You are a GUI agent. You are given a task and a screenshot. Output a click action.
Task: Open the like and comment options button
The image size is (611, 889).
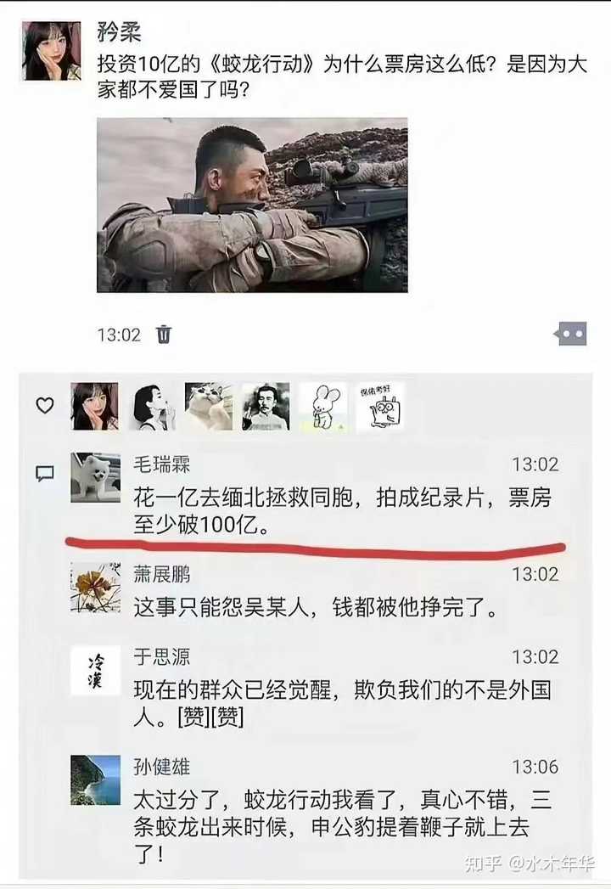(570, 334)
